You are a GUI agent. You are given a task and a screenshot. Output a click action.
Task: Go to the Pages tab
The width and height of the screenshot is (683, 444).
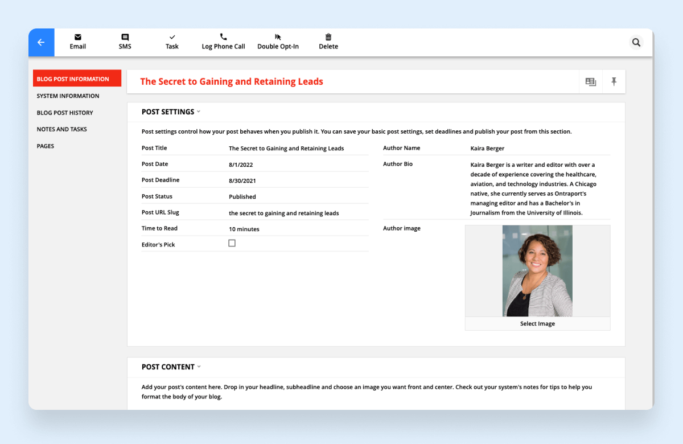click(46, 146)
